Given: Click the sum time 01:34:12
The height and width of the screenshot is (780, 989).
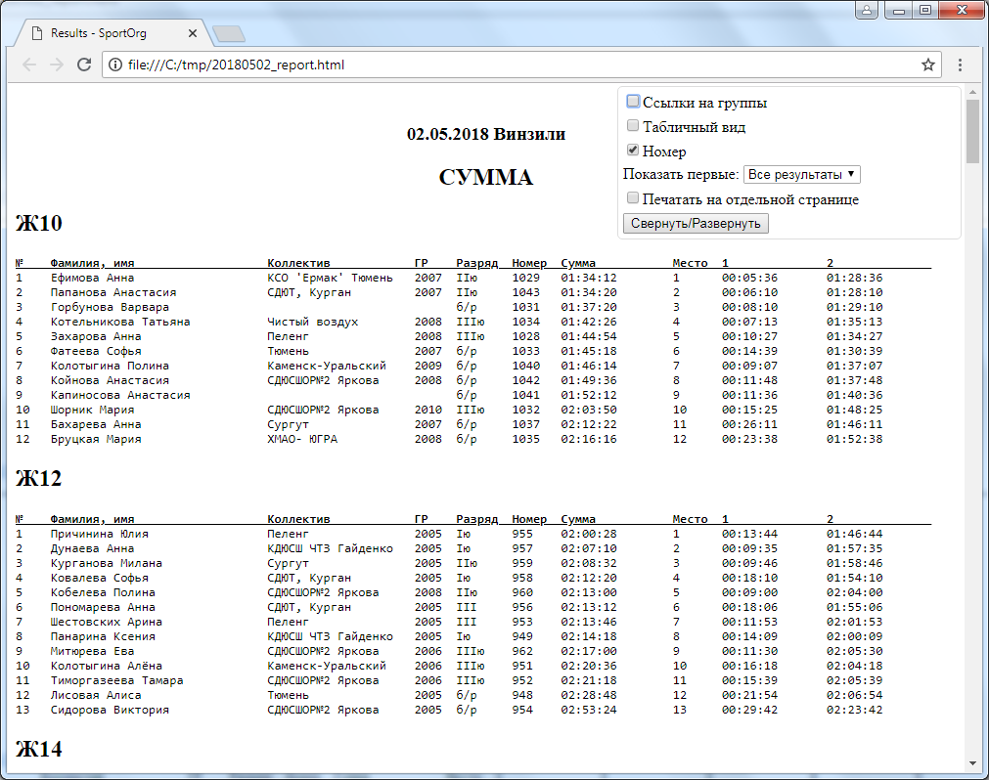Looking at the screenshot, I should (x=589, y=278).
